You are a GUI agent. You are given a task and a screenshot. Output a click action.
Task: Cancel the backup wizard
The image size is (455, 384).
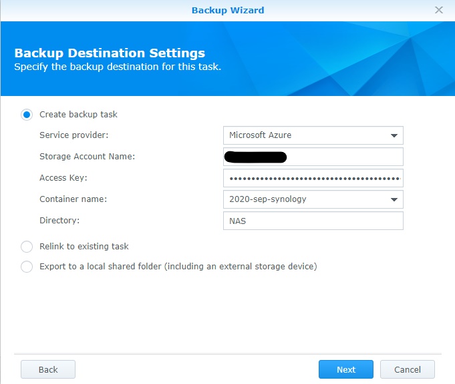[x=407, y=369]
